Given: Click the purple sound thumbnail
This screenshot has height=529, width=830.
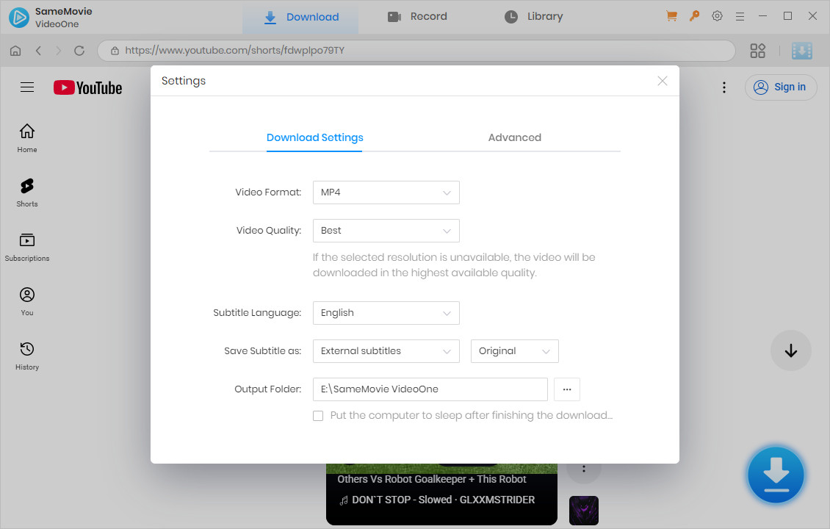Looking at the screenshot, I should click(x=584, y=511).
